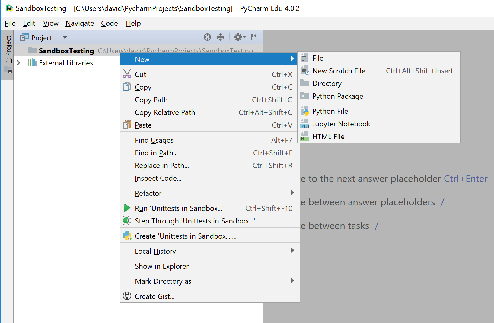Open the File menu
The height and width of the screenshot is (323, 494).
(x=10, y=23)
